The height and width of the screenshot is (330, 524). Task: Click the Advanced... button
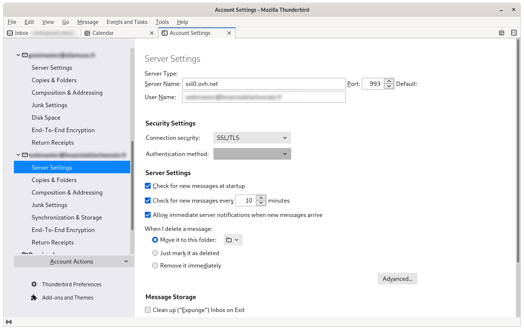tap(397, 279)
